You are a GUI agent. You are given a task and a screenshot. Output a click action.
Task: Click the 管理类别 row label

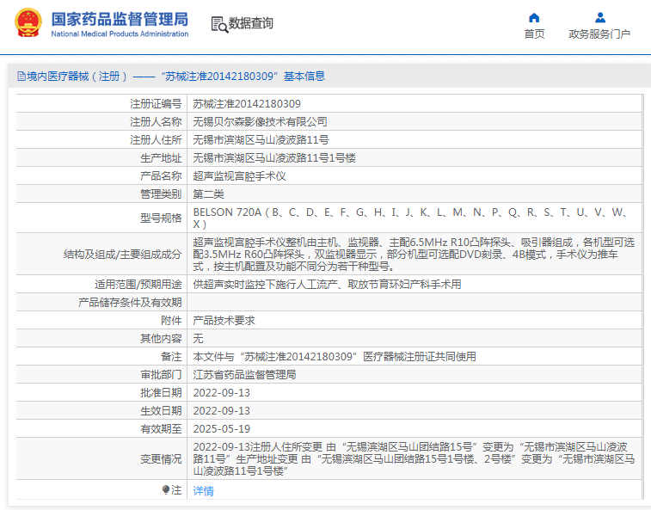[x=161, y=194]
